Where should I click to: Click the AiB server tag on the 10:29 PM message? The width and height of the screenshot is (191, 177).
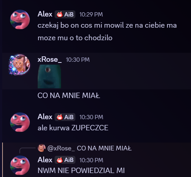65,14
